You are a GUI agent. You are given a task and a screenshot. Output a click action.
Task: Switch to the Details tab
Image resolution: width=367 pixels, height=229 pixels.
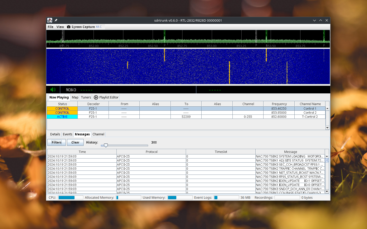[x=55, y=134]
